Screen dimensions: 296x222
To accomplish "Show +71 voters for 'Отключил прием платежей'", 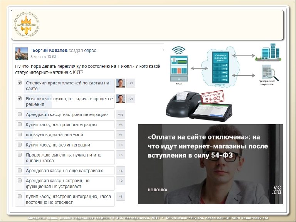I will click(x=131, y=83).
